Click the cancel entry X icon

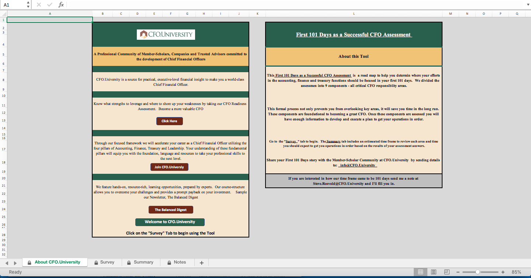tap(39, 5)
